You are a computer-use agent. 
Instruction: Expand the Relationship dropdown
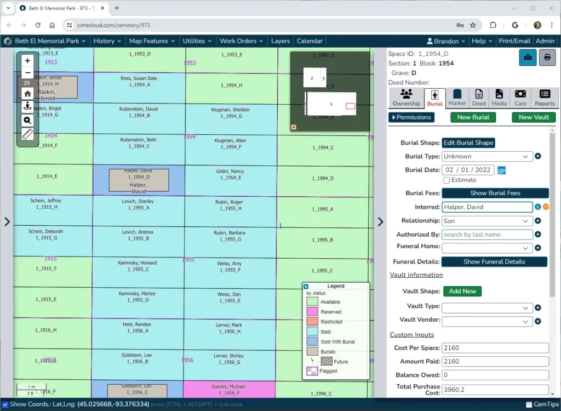click(x=487, y=221)
